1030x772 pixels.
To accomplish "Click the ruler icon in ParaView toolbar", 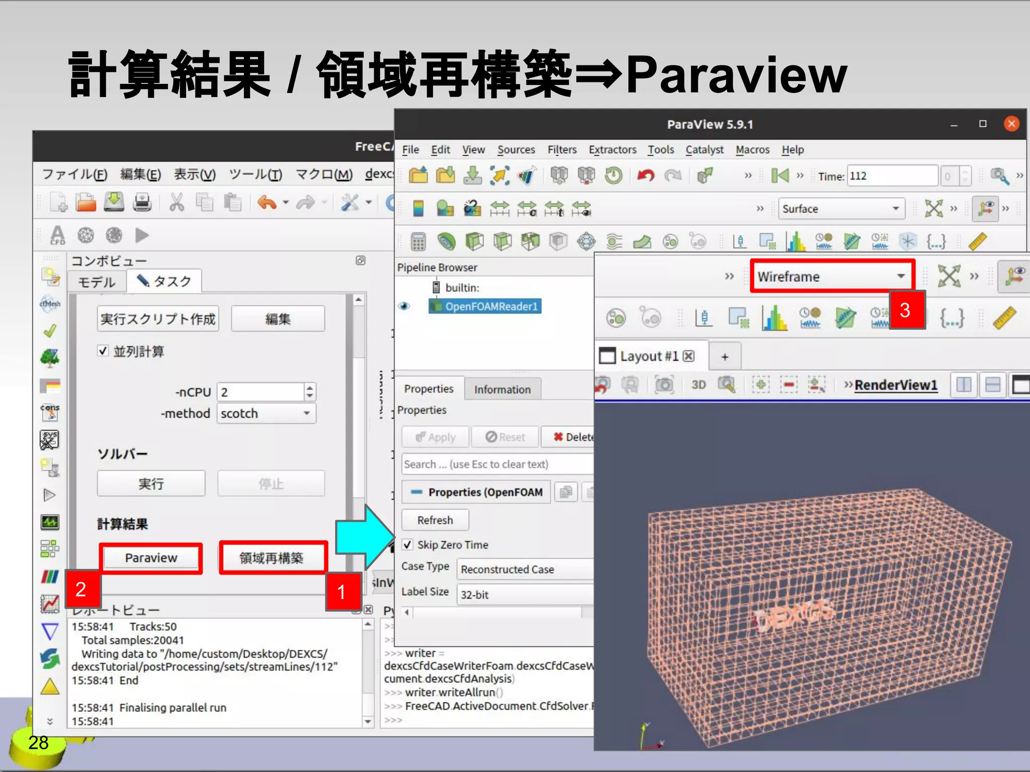I will [x=977, y=242].
